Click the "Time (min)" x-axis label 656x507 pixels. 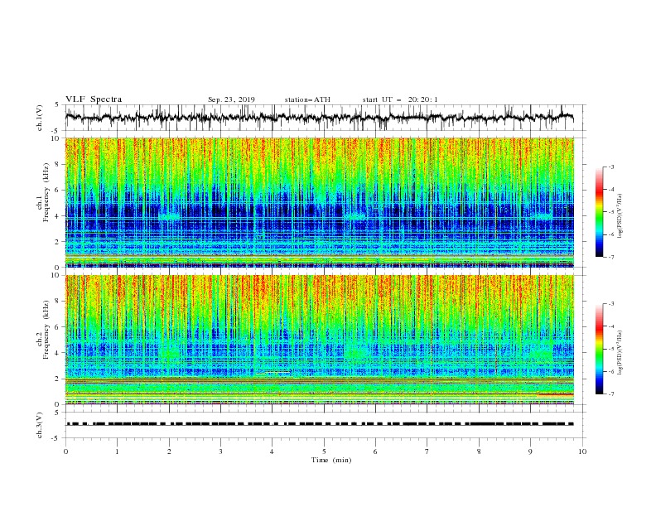331,460
